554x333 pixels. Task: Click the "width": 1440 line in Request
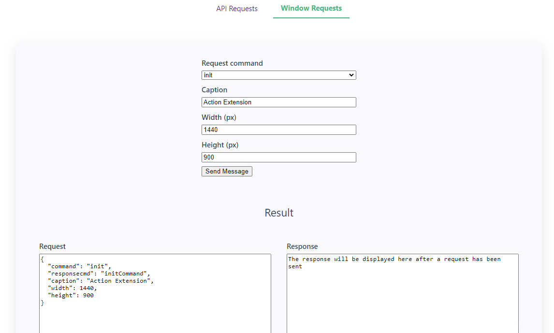72,288
